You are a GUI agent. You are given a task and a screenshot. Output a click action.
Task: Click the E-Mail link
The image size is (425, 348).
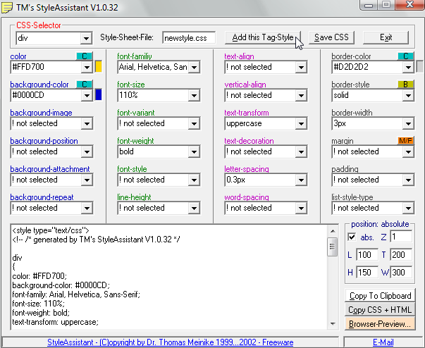(383, 342)
